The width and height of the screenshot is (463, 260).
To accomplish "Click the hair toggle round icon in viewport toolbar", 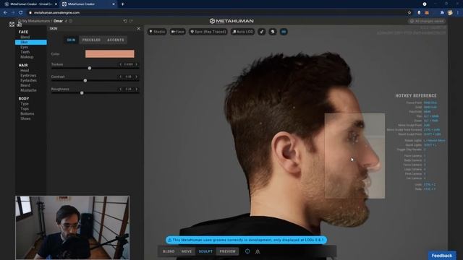I will (273, 32).
